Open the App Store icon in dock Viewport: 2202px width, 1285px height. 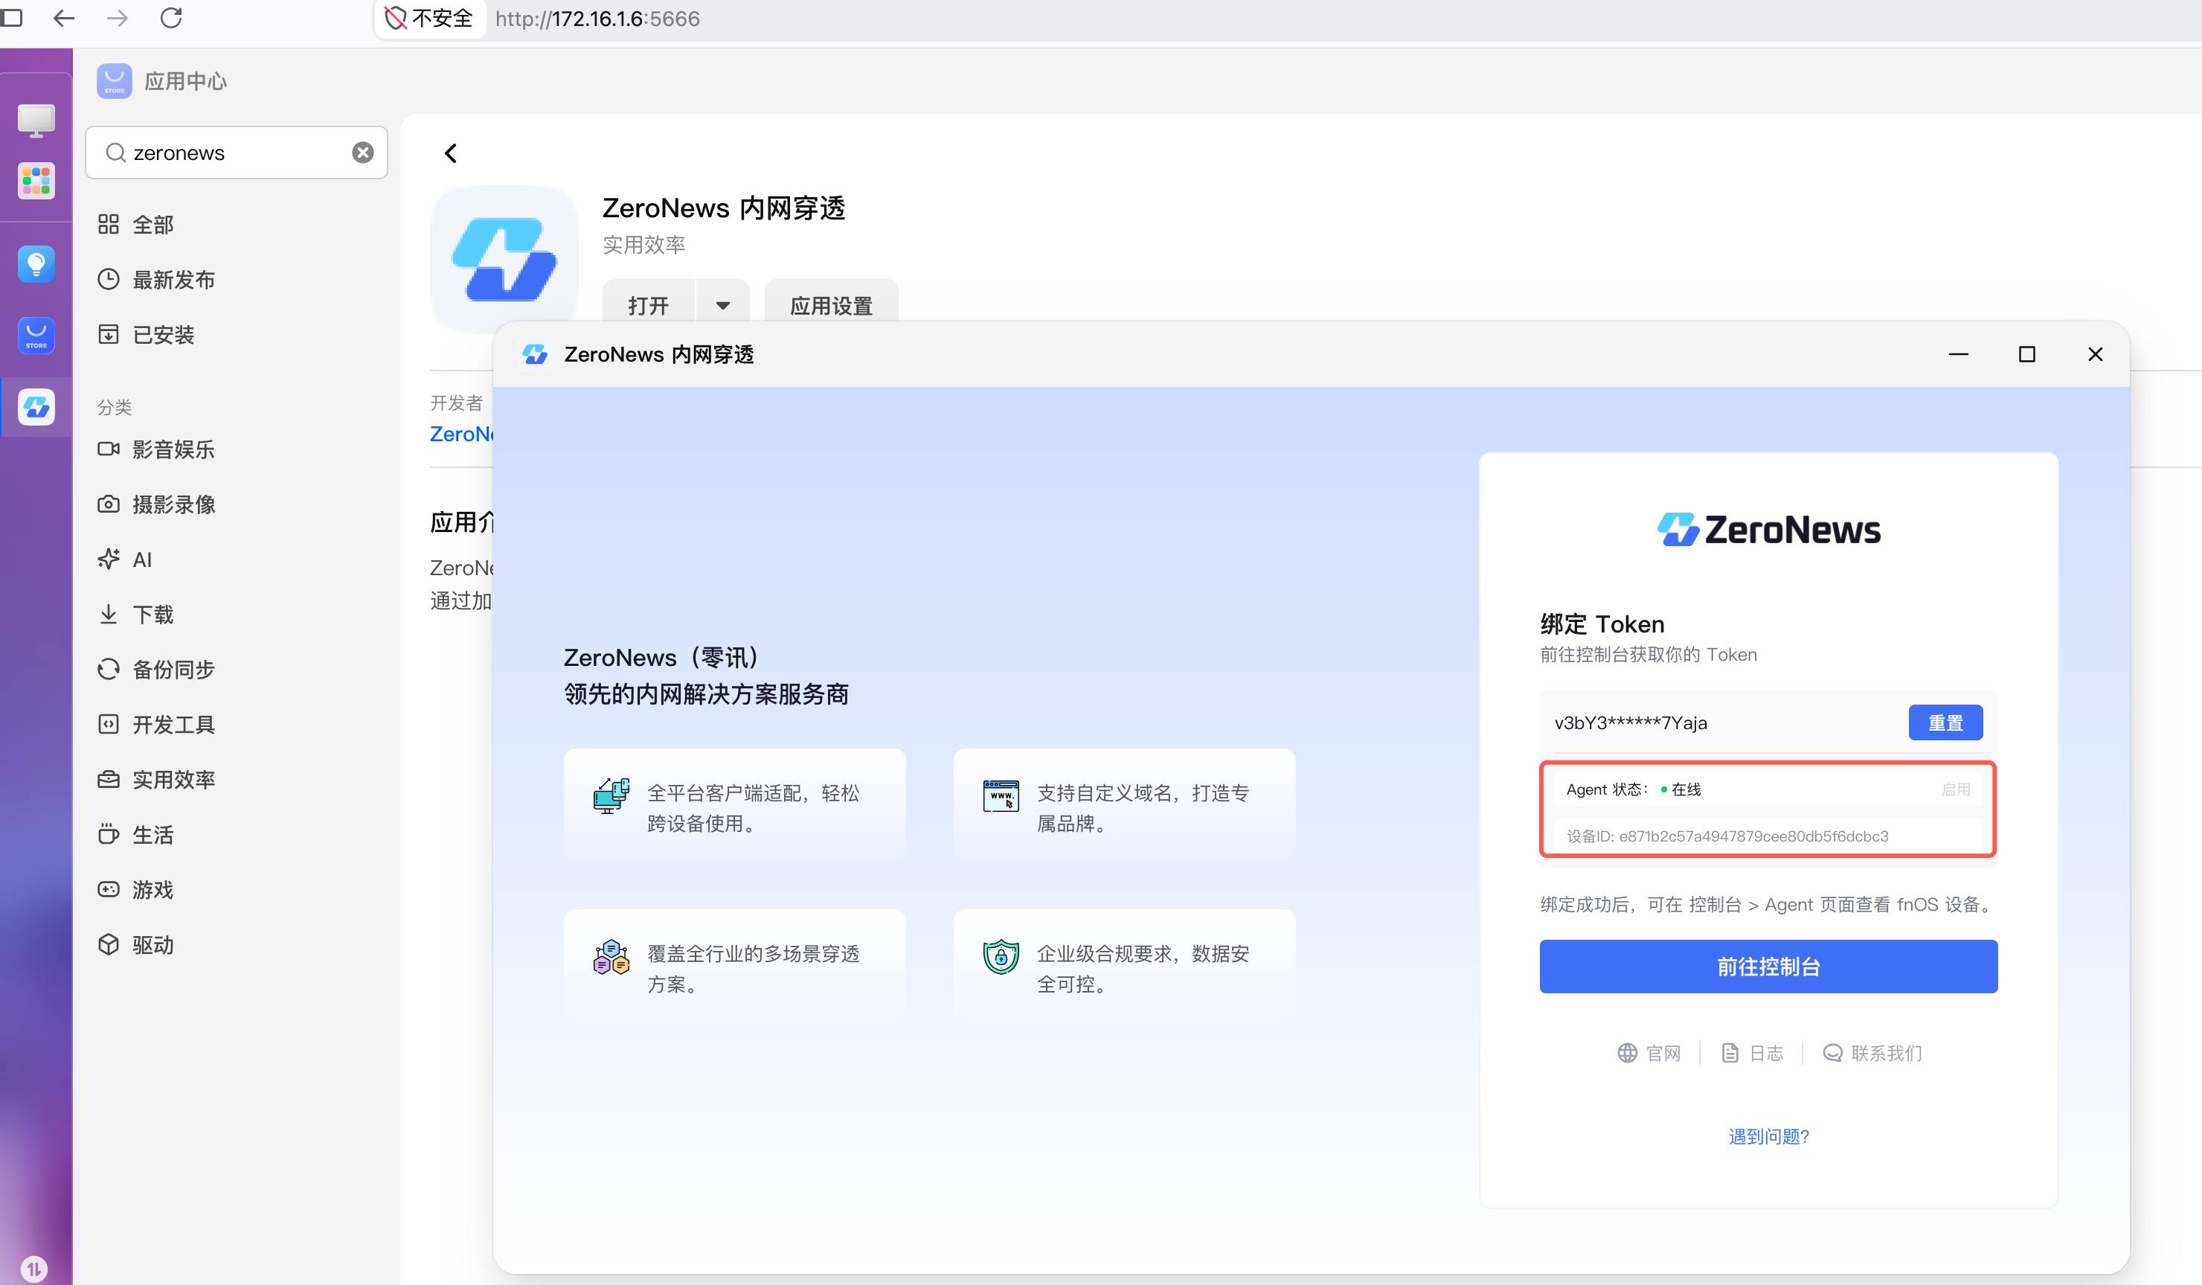[36, 335]
